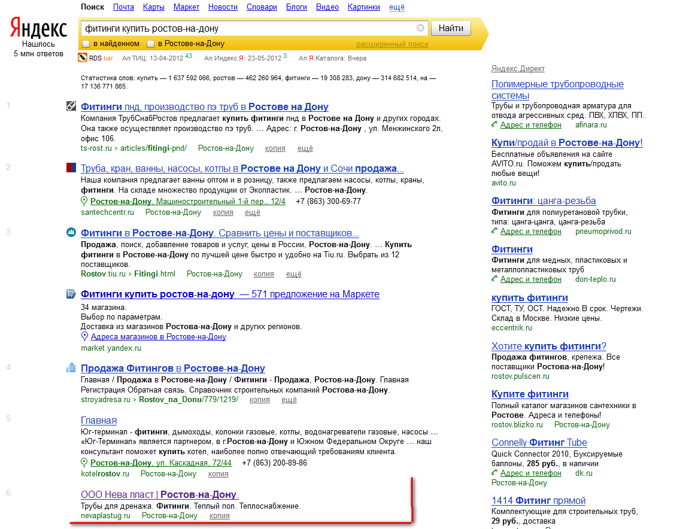The image size is (692, 529).
Task: Open the Почта tab
Action: (123, 7)
